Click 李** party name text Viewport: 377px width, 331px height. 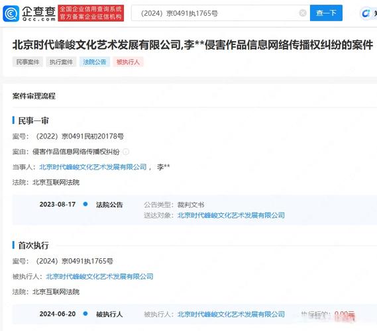point(163,167)
